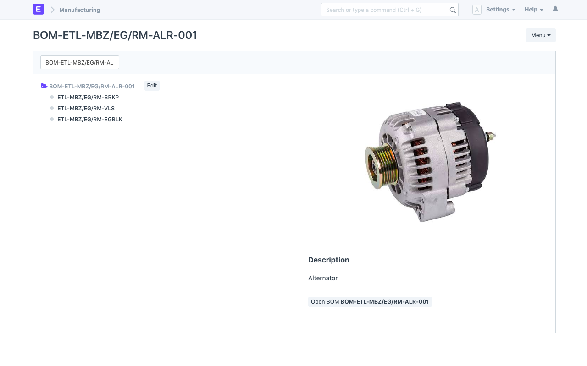The image size is (587, 366).
Task: Open the Menu dropdown button
Action: (x=541, y=35)
